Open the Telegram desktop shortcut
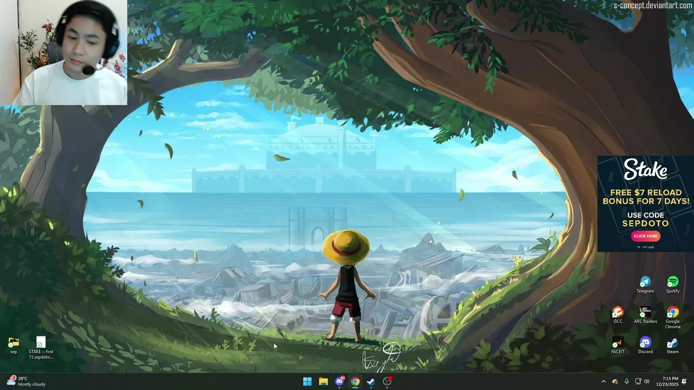Image resolution: width=694 pixels, height=390 pixels. (x=645, y=284)
